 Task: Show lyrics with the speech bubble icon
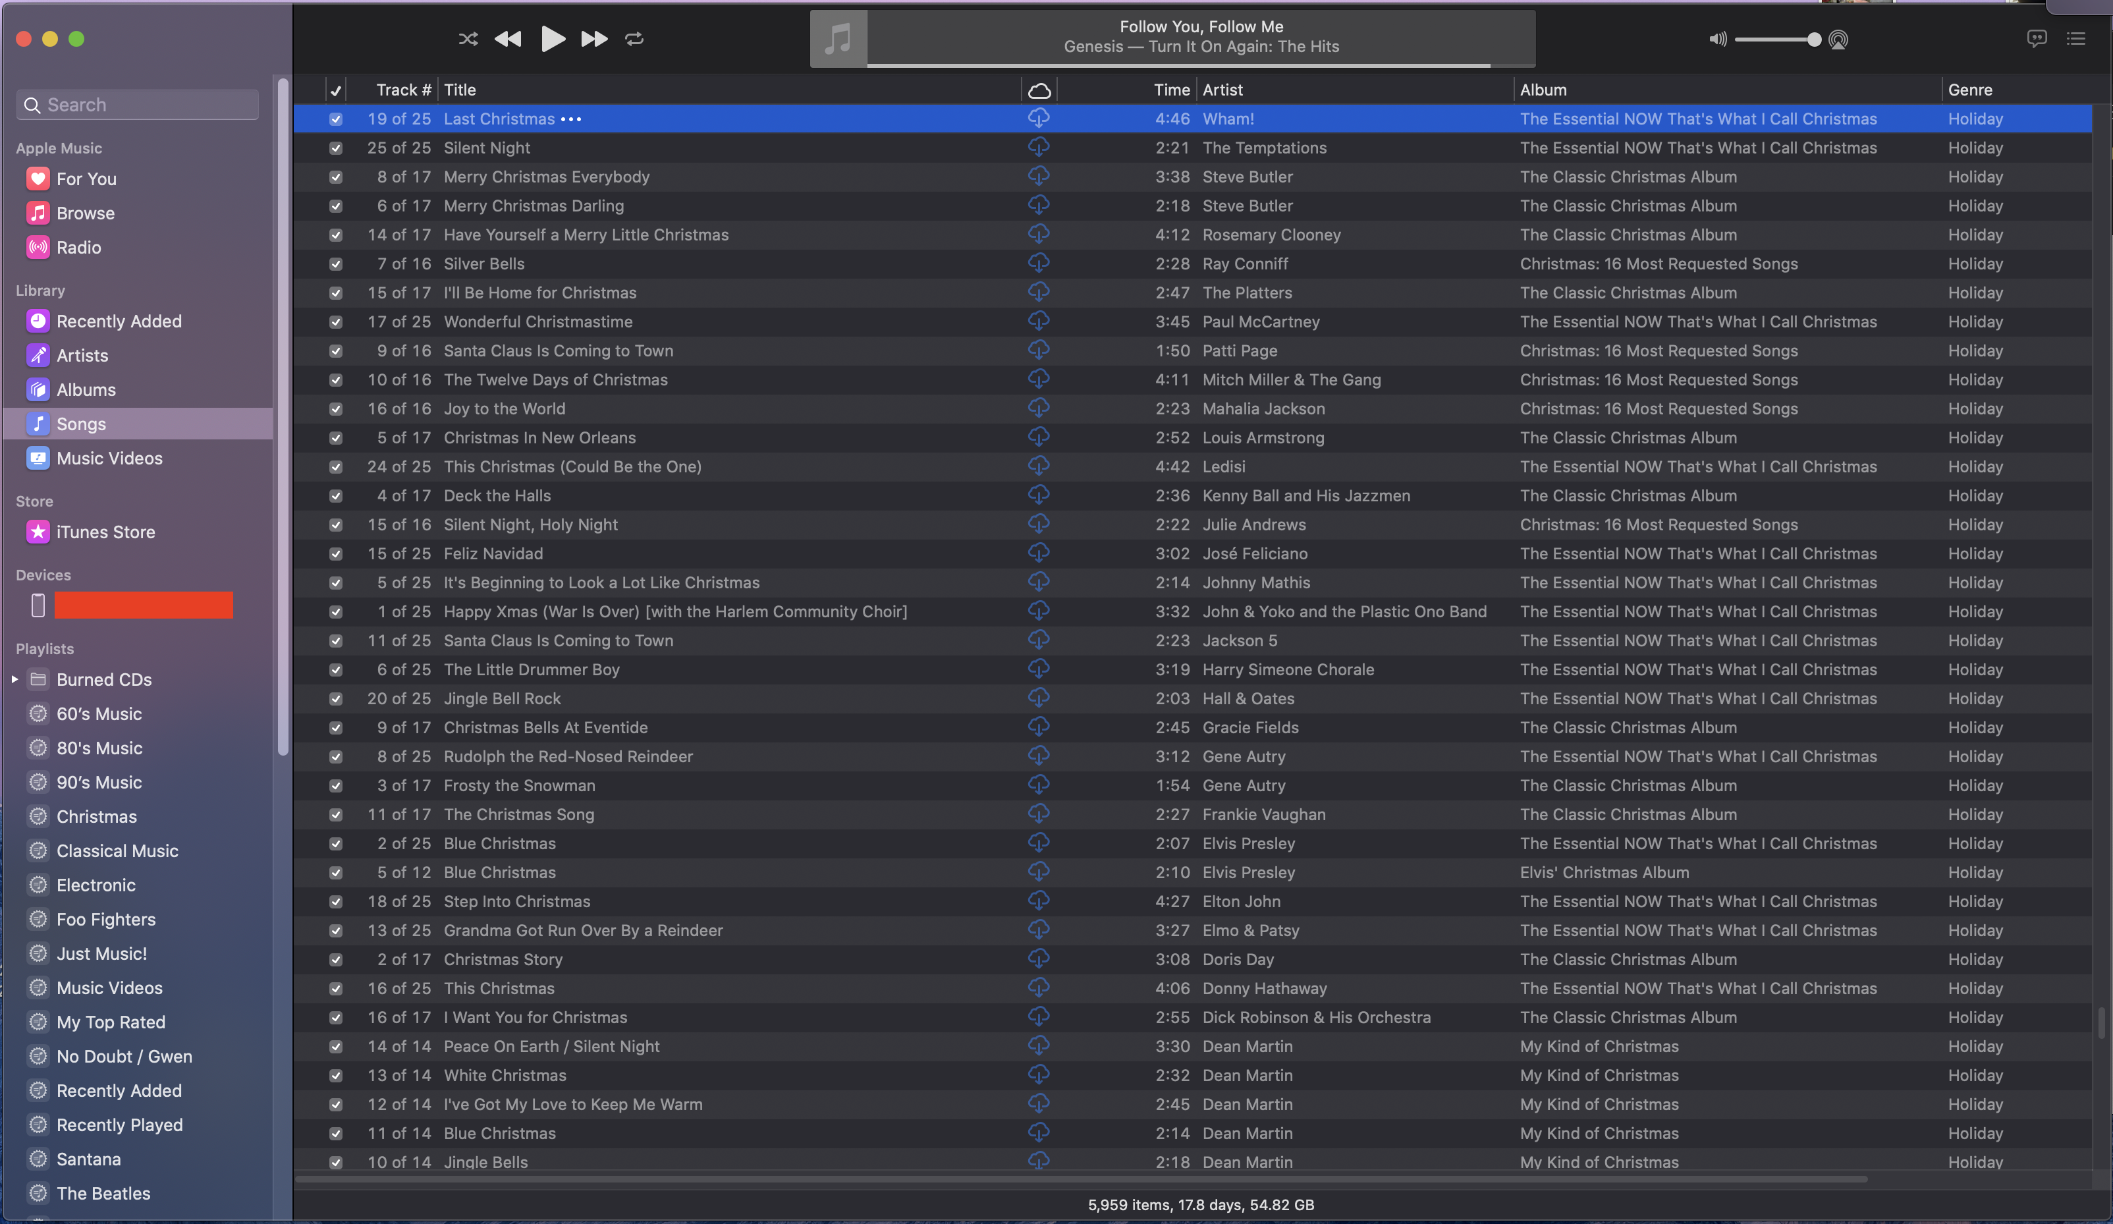[2036, 39]
